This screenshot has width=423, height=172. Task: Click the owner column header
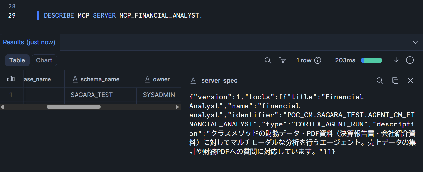(x=161, y=79)
